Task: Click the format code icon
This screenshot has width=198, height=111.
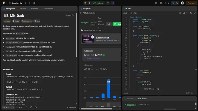Action: click(x=180, y=13)
